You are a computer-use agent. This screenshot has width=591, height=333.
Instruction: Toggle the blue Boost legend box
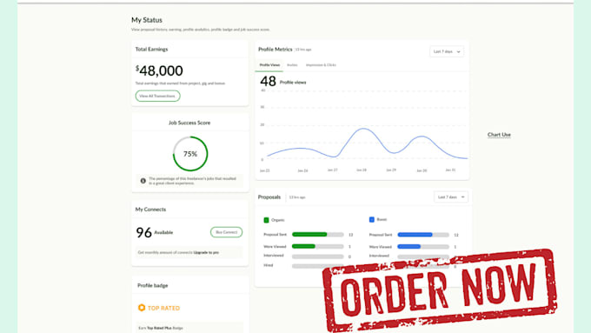click(x=372, y=219)
